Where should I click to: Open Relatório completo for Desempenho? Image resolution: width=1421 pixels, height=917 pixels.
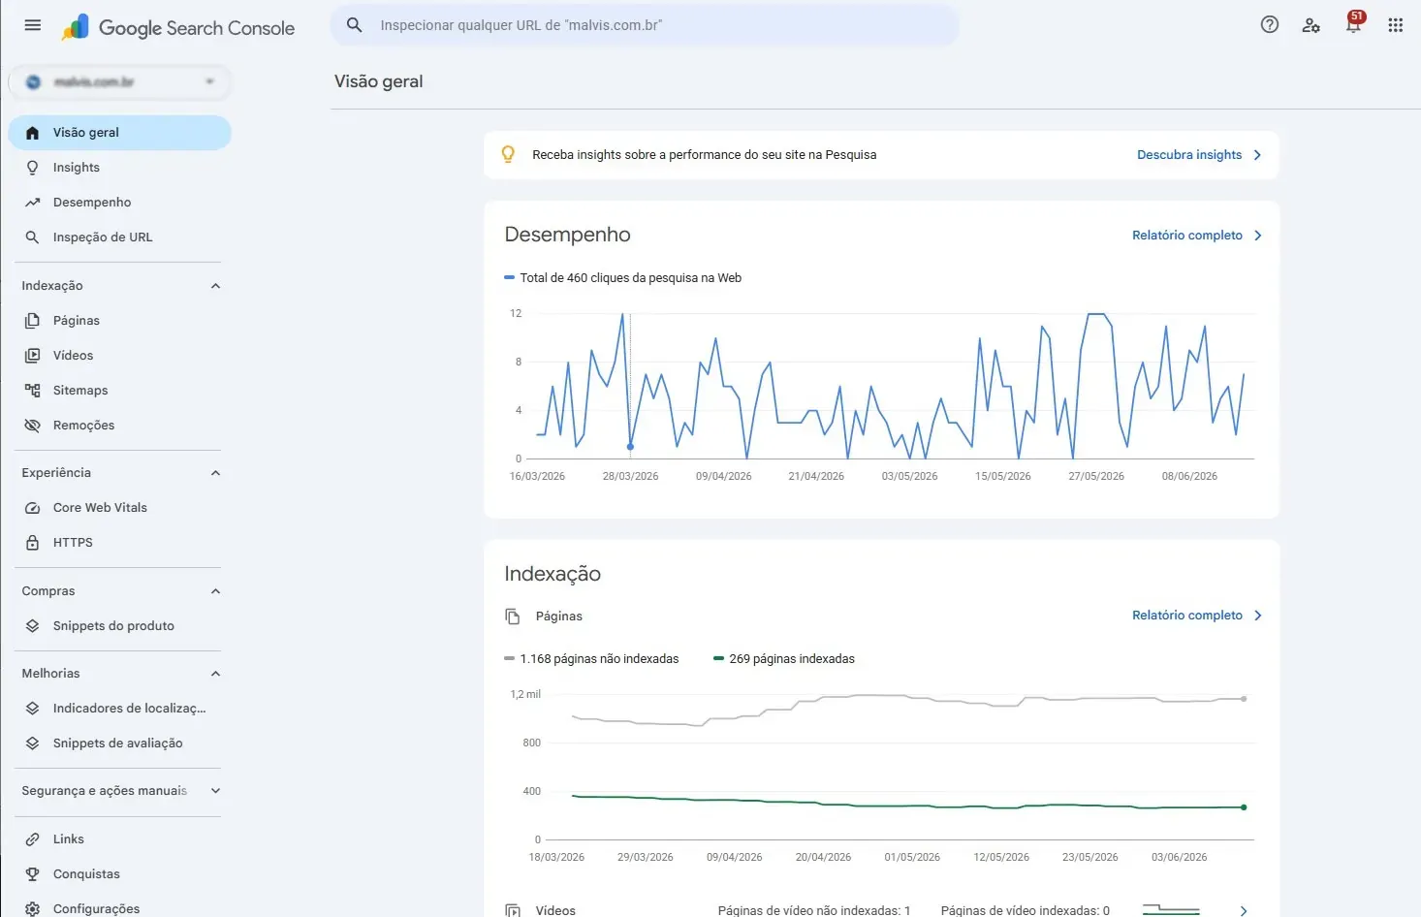point(1197,236)
